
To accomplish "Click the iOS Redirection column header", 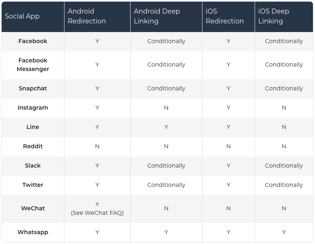I will 225,16.
